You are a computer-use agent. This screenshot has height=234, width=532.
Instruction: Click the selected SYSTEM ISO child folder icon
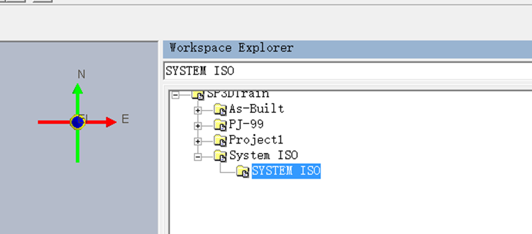tap(242, 171)
